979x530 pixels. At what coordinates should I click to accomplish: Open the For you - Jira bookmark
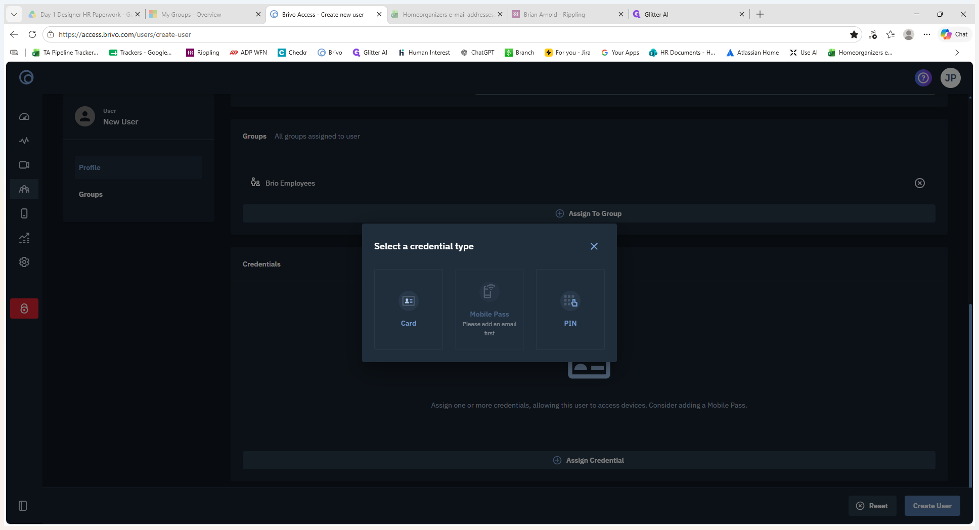click(x=567, y=53)
